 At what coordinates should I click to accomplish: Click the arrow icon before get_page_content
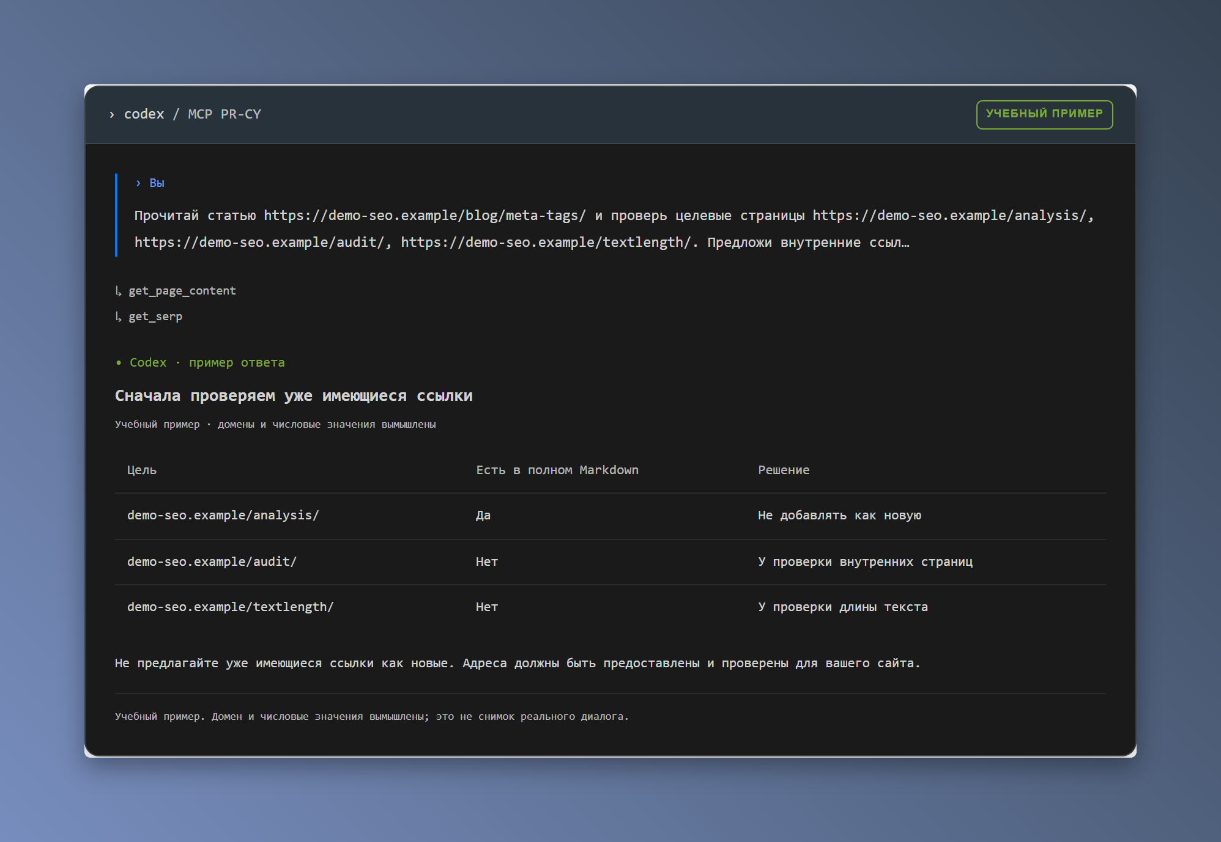pyautogui.click(x=119, y=291)
